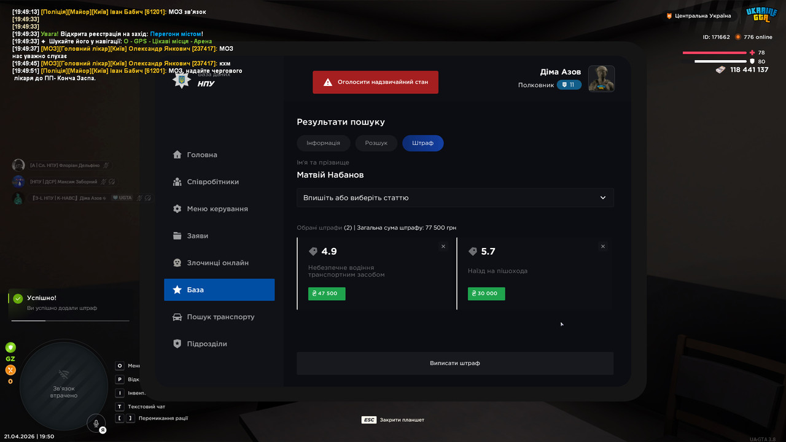The height and width of the screenshot is (442, 786).
Task: Open the Головна home icon
Action: tap(177, 155)
